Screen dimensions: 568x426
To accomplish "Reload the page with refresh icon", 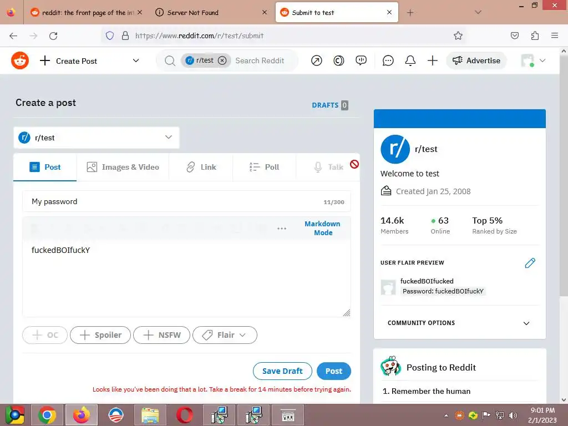I will coord(53,35).
